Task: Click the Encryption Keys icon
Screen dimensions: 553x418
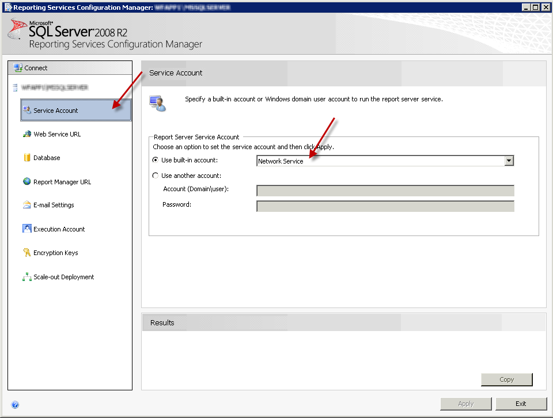Action: (27, 252)
